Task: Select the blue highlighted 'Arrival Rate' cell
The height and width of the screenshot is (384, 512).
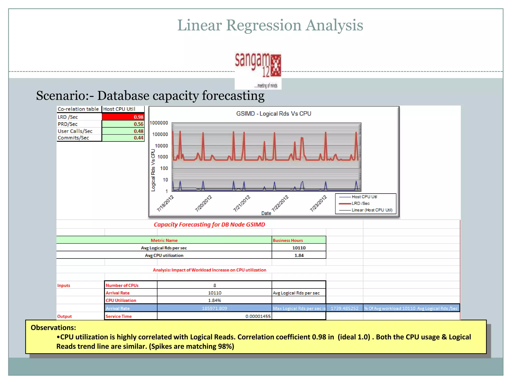Action: click(131, 308)
